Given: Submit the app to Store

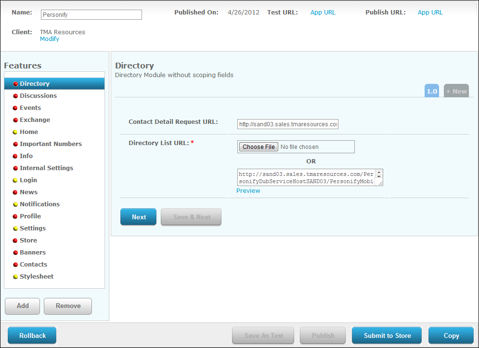Looking at the screenshot, I should (x=387, y=335).
